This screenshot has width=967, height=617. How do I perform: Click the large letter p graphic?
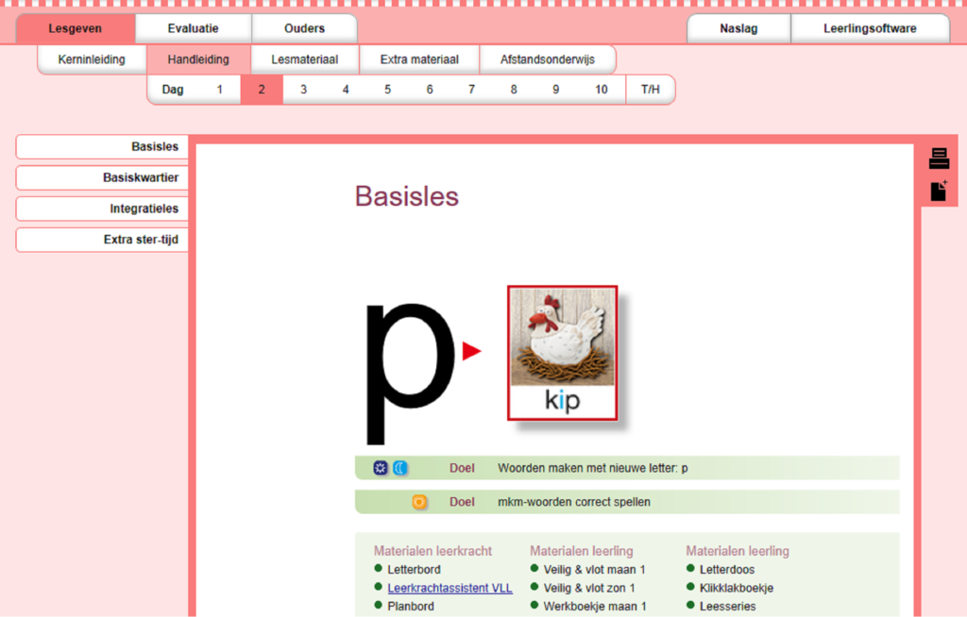[409, 371]
